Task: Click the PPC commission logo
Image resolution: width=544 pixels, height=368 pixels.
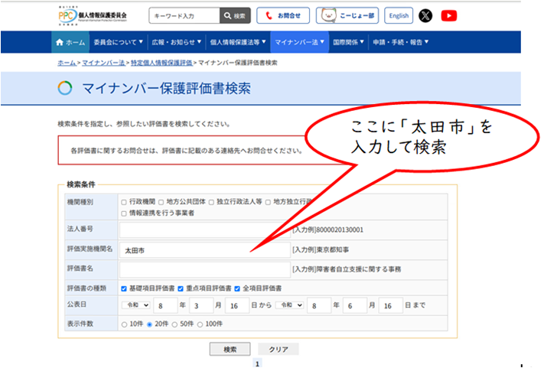Action: [93, 15]
